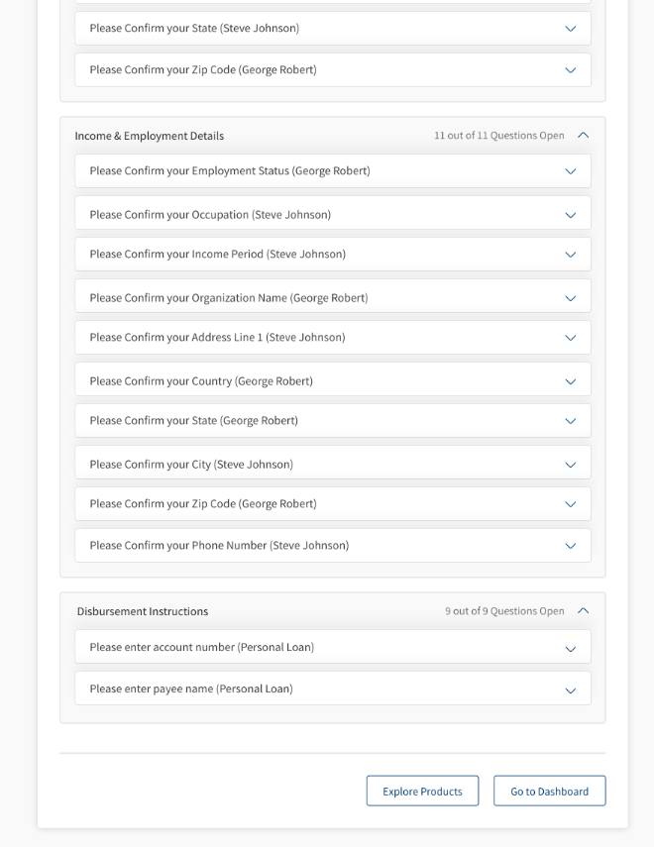The height and width of the screenshot is (847, 654).
Task: Open the account number question (Personal Loan)
Action: [333, 647]
